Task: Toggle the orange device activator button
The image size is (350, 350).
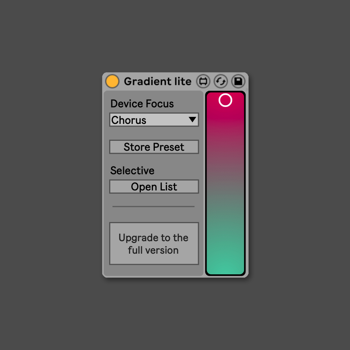Action: coord(112,81)
